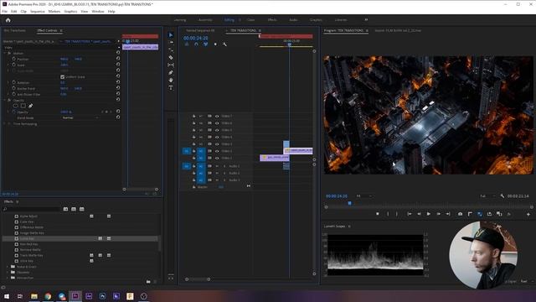Toggle animation stopwatch for Rotation
The image size is (536, 302).
[13, 82]
